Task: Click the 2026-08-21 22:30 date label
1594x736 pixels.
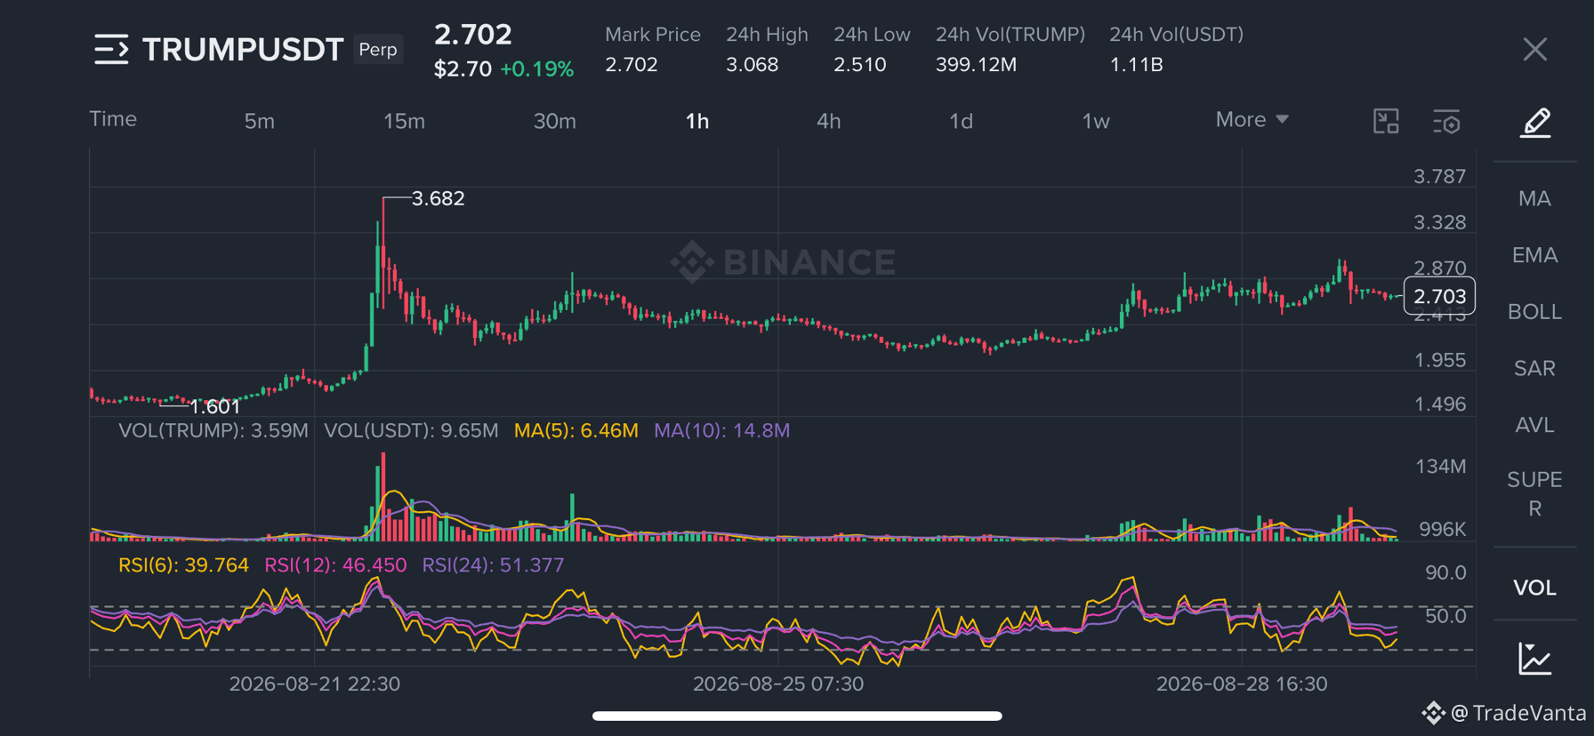Action: pos(315,684)
